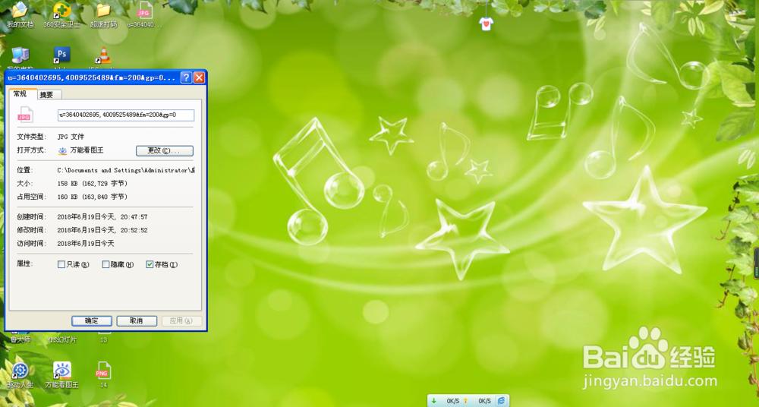The height and width of the screenshot is (407, 759).
Task: Click the upload speed 0K/S reading
Action: point(484,401)
